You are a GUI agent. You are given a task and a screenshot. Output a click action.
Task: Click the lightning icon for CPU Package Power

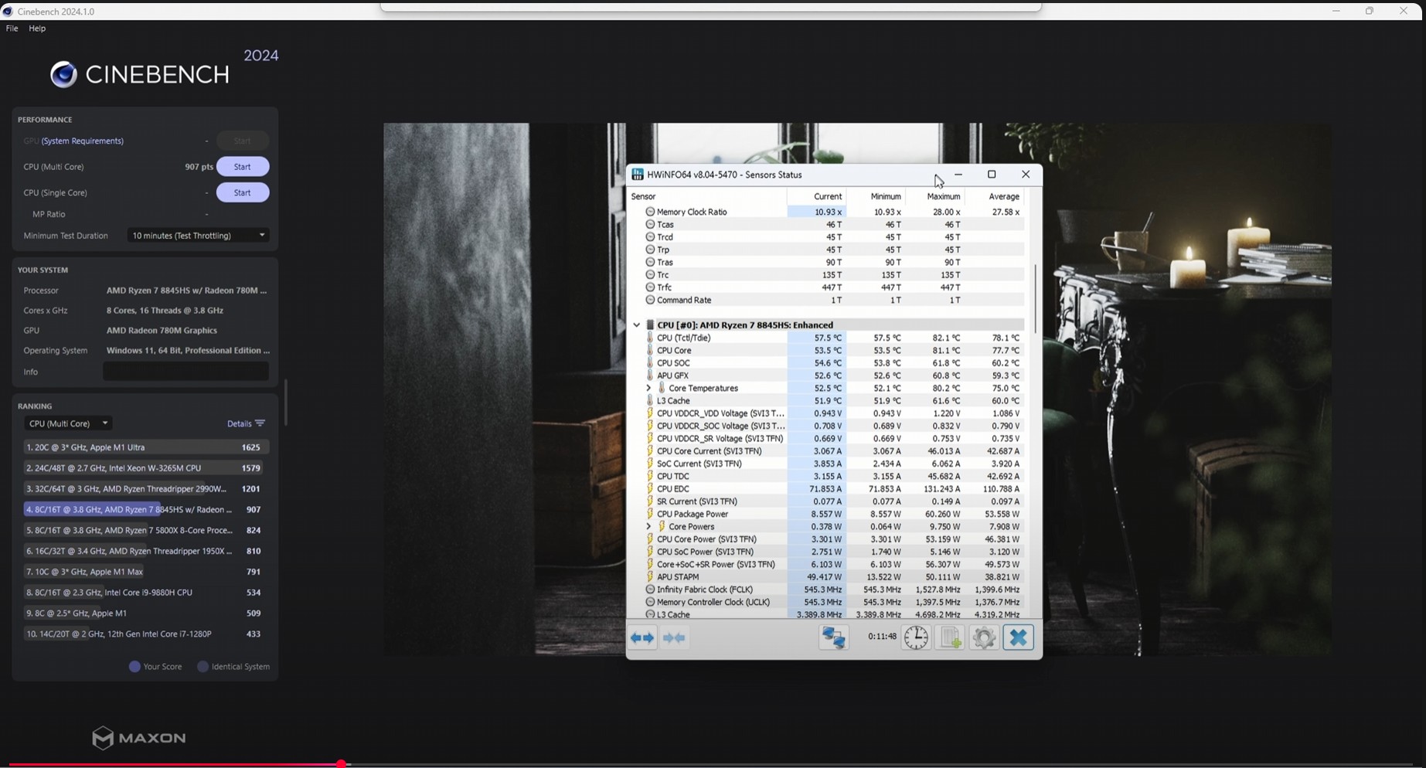[649, 514]
